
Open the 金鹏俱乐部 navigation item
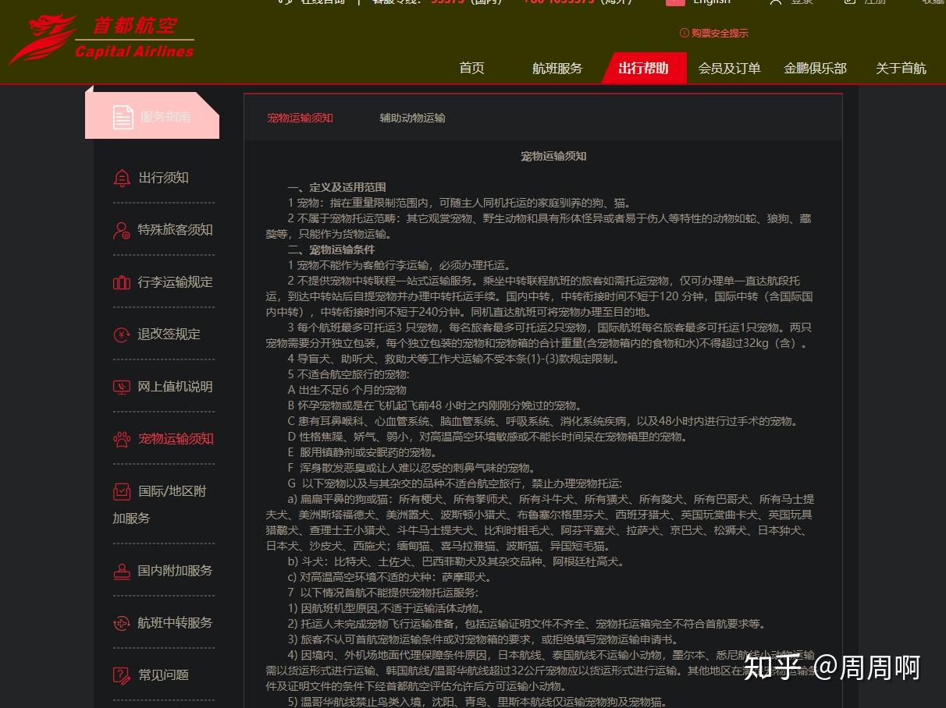[x=815, y=68]
